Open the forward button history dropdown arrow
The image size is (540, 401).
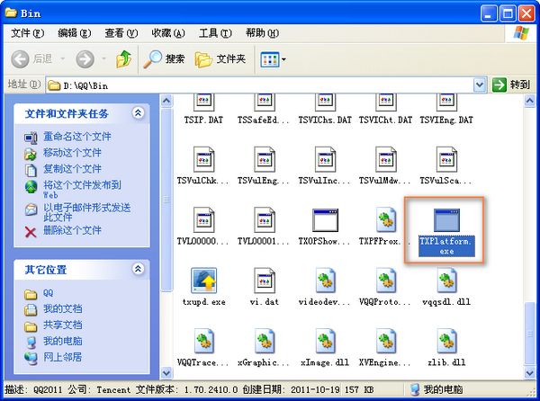103,58
